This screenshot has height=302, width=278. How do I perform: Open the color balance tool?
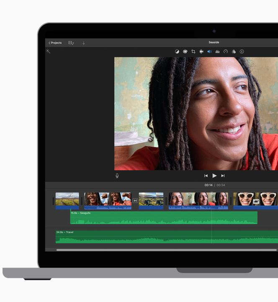[x=177, y=52]
